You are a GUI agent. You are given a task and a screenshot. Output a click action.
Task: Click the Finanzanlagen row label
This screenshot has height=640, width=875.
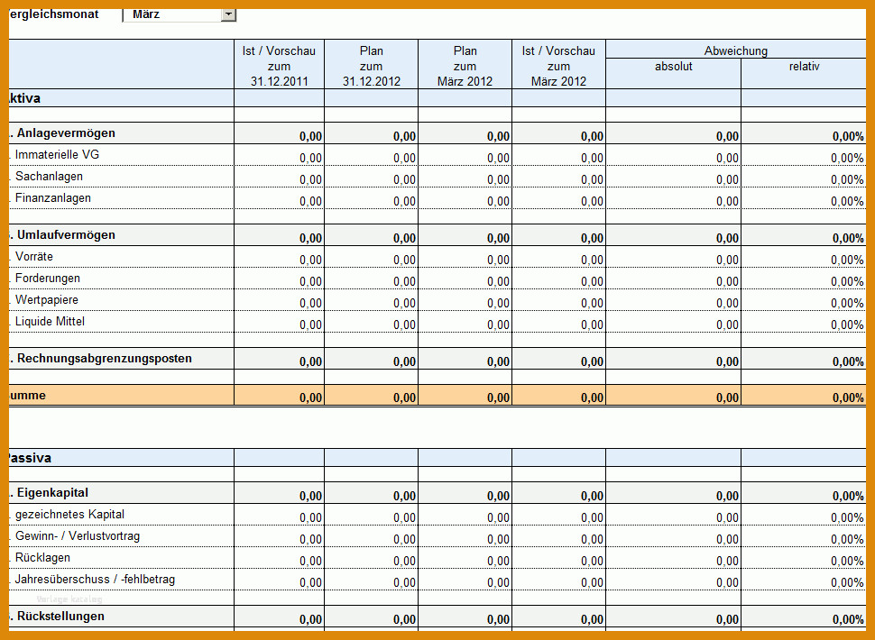click(x=53, y=198)
